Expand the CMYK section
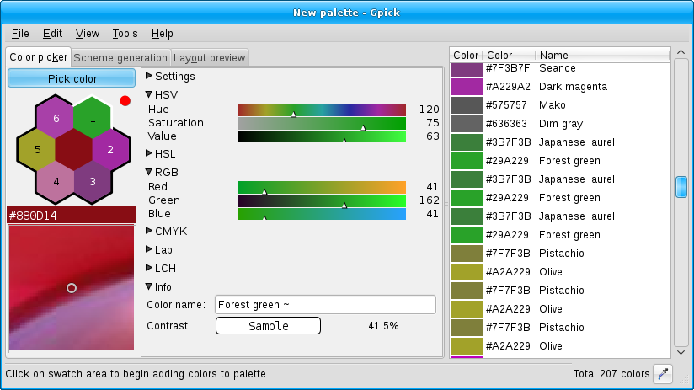Image resolution: width=694 pixels, height=390 pixels. (149, 232)
